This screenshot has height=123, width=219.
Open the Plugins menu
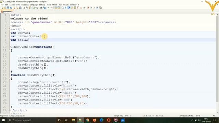tap(66, 5)
